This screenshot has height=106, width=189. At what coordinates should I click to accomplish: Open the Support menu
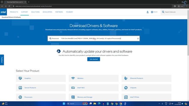pyautogui.click(x=25, y=12)
